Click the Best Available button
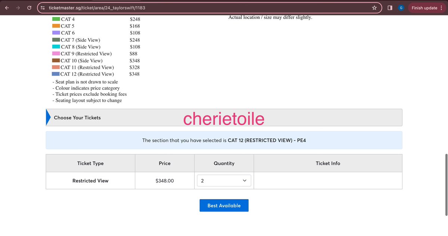The width and height of the screenshot is (448, 236). point(224,205)
